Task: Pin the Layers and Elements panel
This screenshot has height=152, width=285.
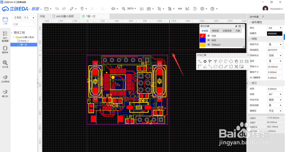Action: [236, 26]
